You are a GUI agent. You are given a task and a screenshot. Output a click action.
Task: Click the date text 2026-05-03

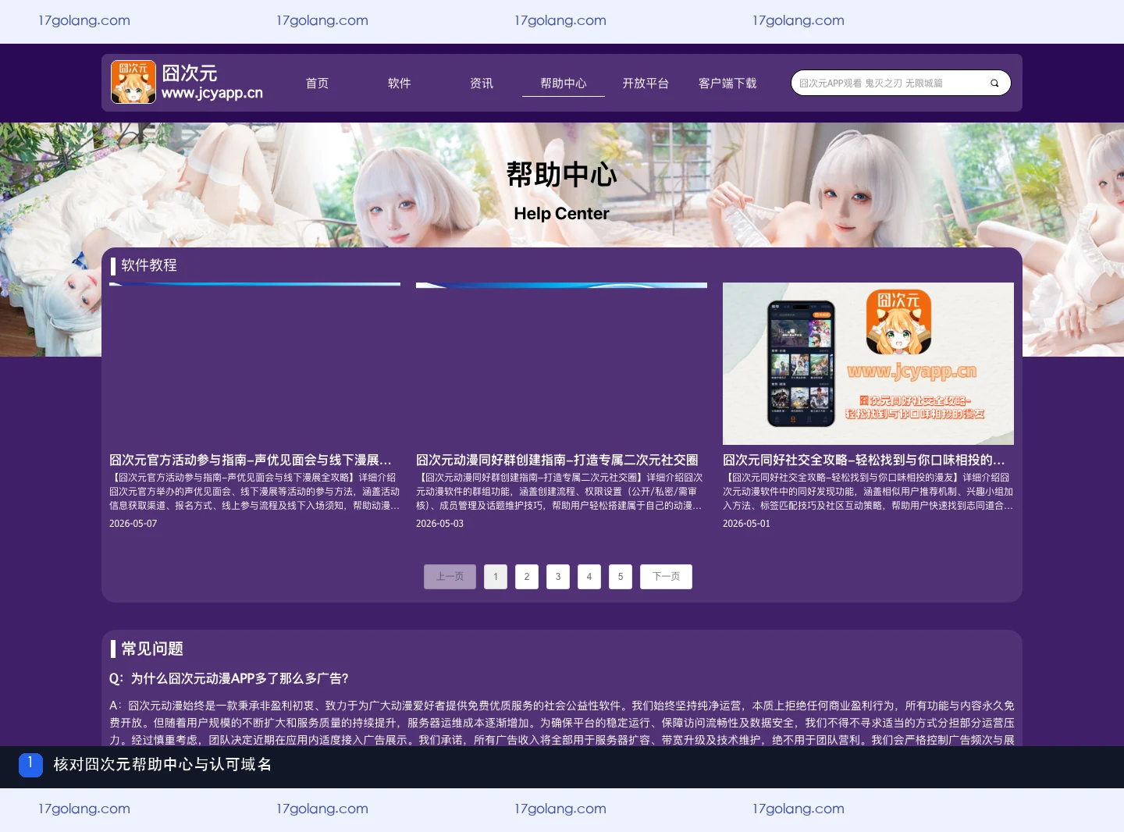pyautogui.click(x=440, y=524)
